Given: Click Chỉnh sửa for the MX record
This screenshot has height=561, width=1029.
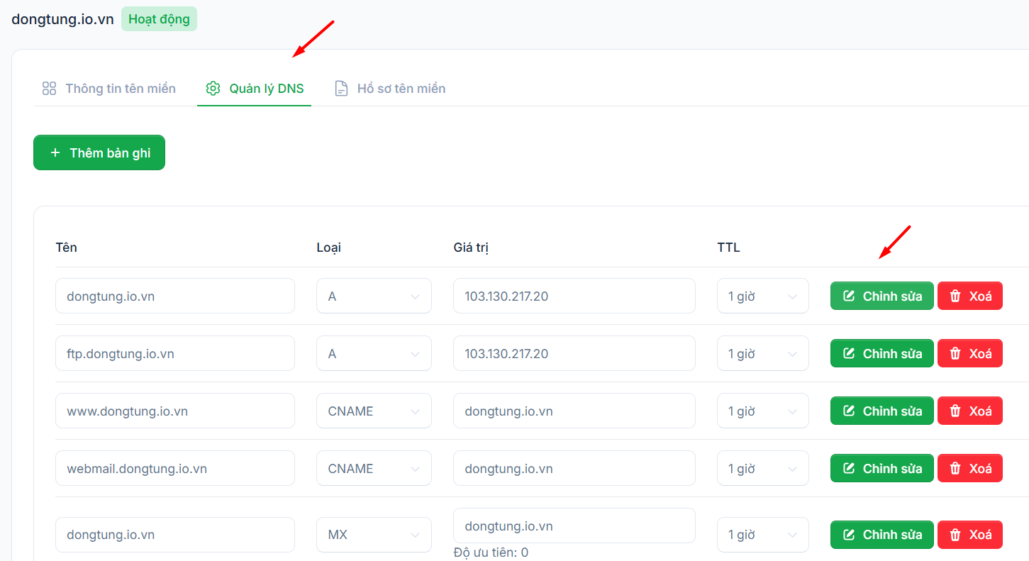Looking at the screenshot, I should [882, 535].
